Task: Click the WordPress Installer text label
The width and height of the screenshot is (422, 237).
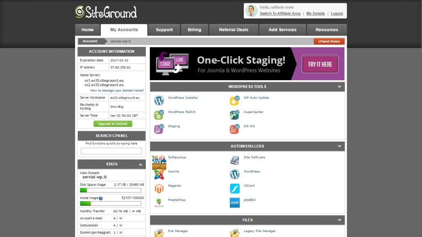Action: pyautogui.click(x=183, y=98)
